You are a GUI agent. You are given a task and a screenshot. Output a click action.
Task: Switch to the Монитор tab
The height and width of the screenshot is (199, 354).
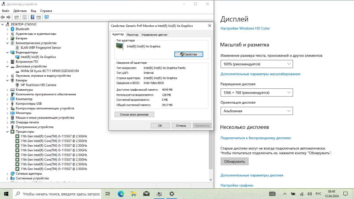point(132,35)
